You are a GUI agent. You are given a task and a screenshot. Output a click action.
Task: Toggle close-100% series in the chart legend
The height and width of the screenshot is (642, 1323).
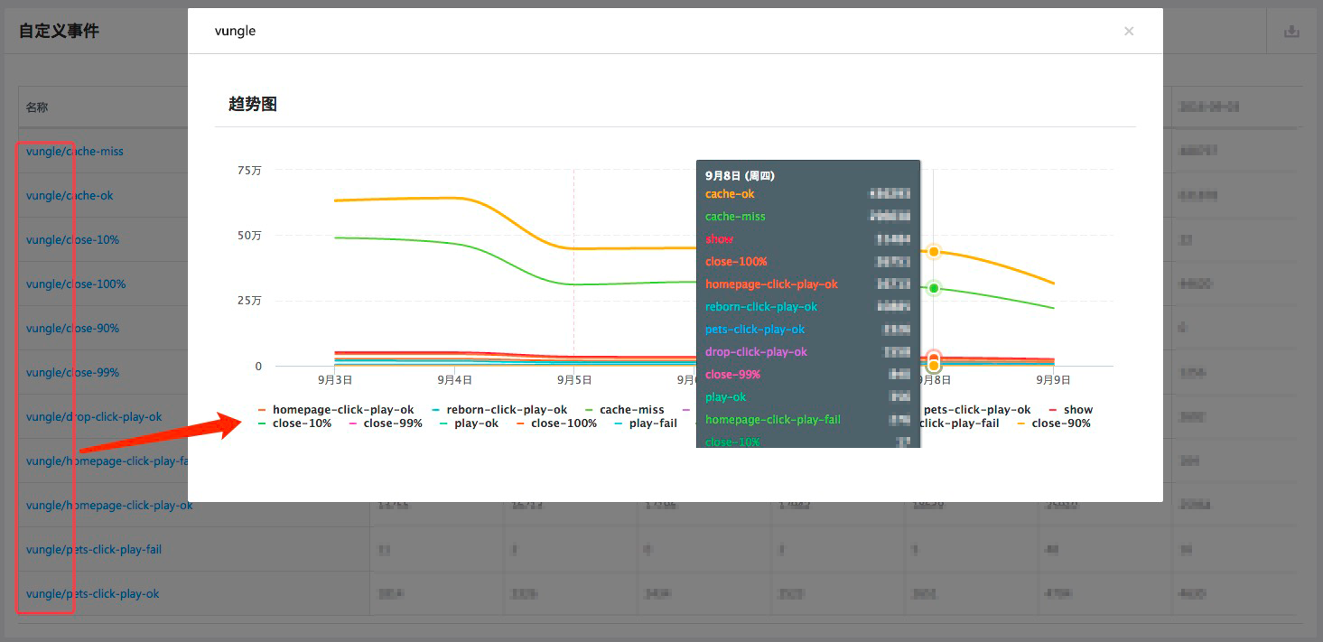point(556,423)
